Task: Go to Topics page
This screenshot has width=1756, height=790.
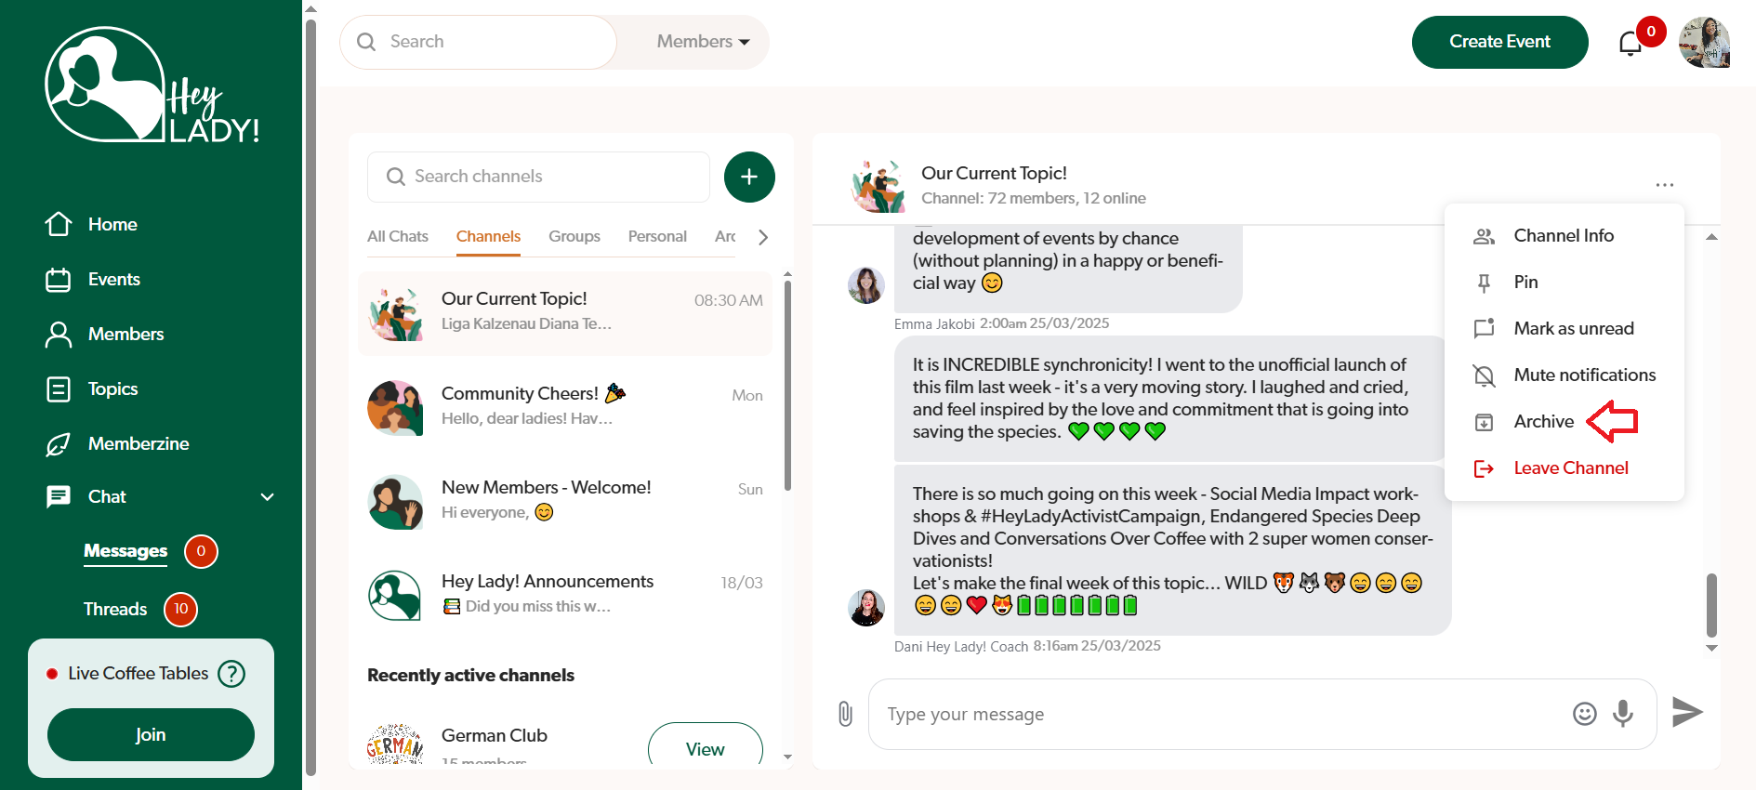Action: coord(113,388)
